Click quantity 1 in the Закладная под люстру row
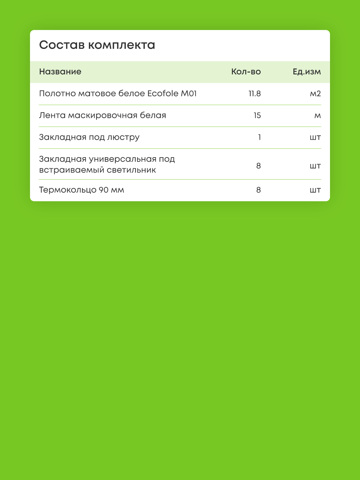360x480 pixels. pyautogui.click(x=259, y=137)
